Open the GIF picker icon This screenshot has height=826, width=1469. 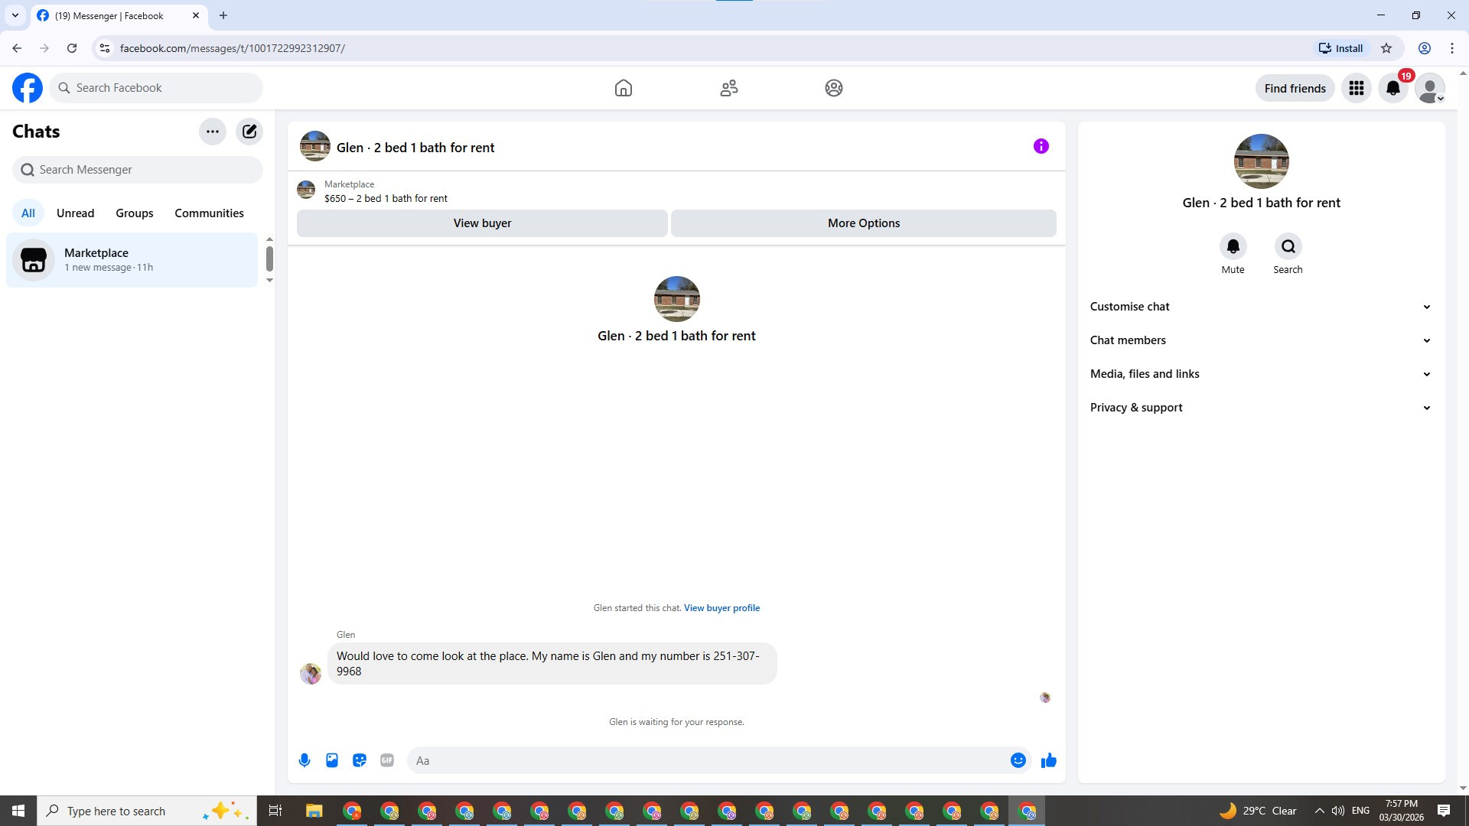pos(387,760)
